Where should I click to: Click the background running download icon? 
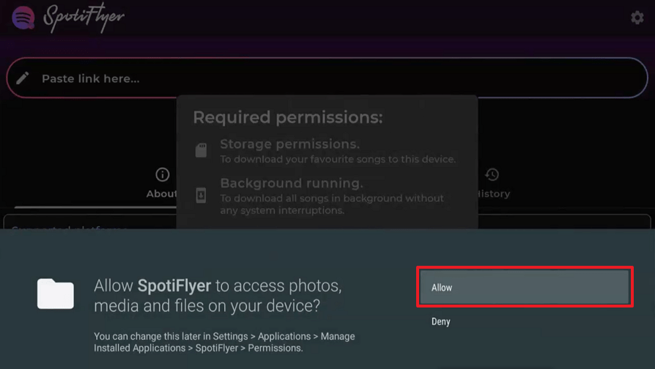click(201, 195)
